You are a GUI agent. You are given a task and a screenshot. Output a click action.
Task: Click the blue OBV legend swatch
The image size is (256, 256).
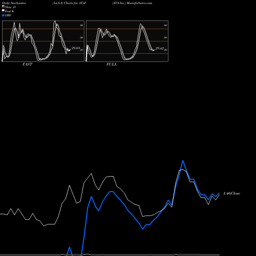pos(3,15)
